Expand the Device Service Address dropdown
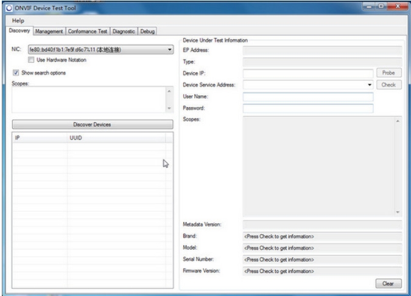This screenshot has height=296, width=411. (370, 85)
